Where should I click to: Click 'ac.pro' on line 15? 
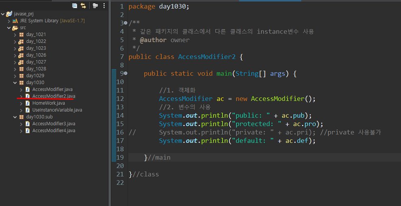tap(305, 124)
